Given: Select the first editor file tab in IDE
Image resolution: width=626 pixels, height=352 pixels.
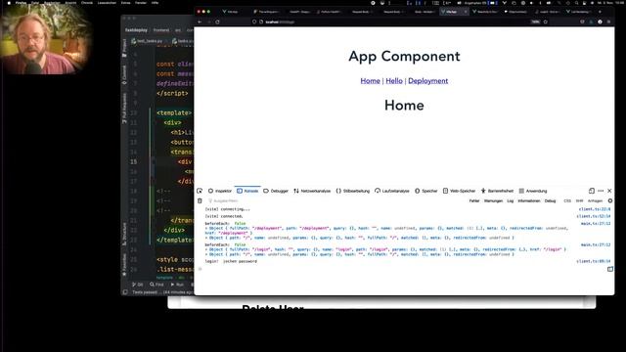Looking at the screenshot, I should [x=147, y=41].
